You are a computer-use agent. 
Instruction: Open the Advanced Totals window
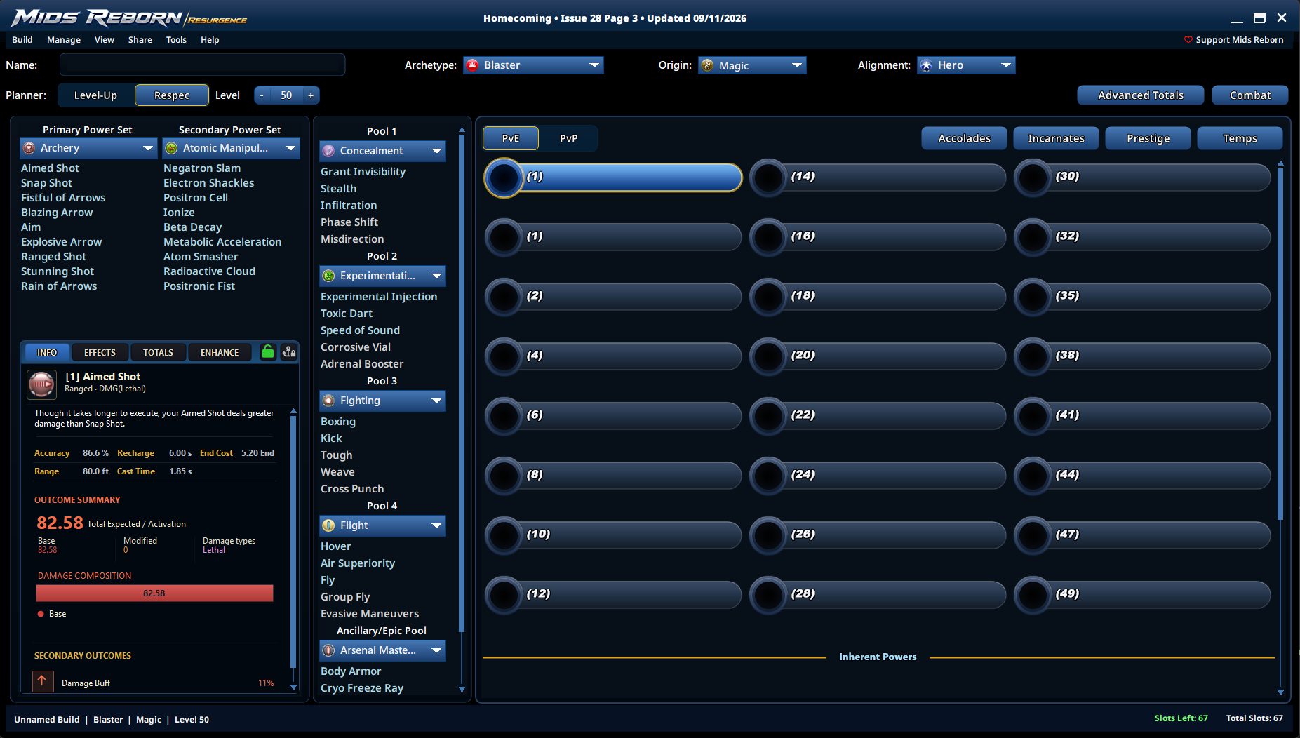[x=1141, y=95]
